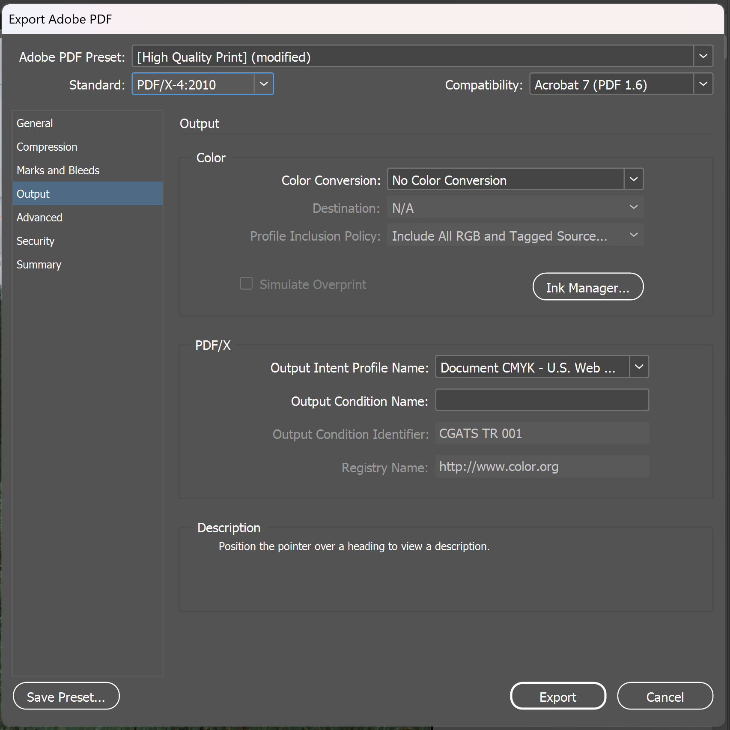Viewport: 730px width, 730px height.
Task: Select the Output panel in the sidebar
Action: click(33, 194)
